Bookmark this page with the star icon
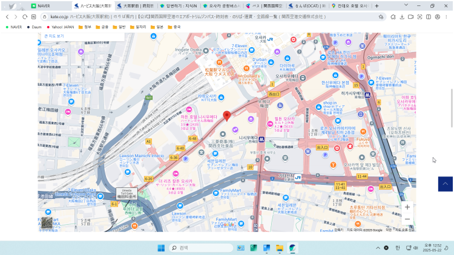The image size is (454, 255). (x=381, y=17)
